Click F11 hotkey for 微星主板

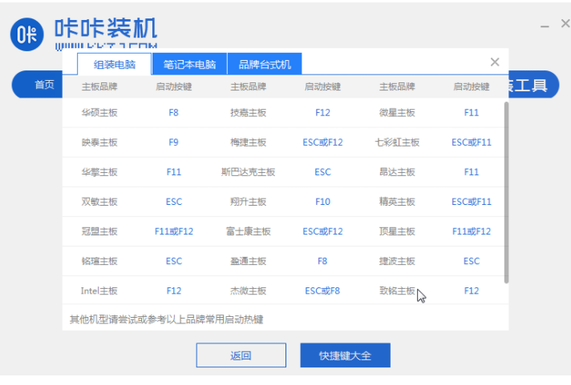472,113
